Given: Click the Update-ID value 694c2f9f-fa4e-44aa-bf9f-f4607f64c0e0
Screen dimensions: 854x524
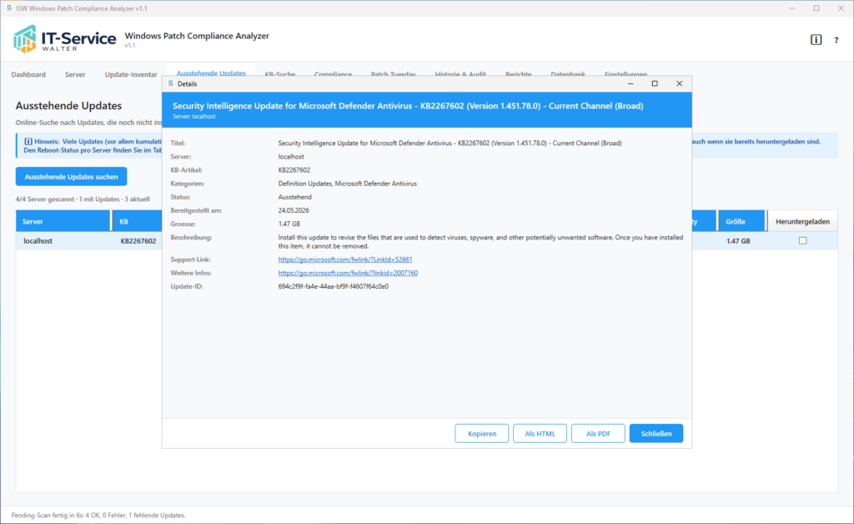Looking at the screenshot, I should (x=334, y=286).
